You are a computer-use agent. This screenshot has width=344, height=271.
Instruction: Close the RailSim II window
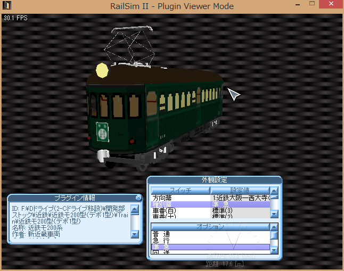pyautogui.click(x=331, y=4)
